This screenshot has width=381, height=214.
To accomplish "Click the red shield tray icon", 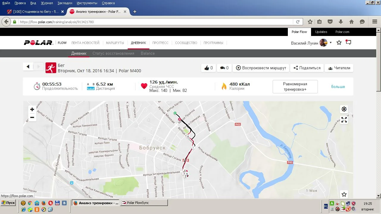I will [x=353, y=204].
